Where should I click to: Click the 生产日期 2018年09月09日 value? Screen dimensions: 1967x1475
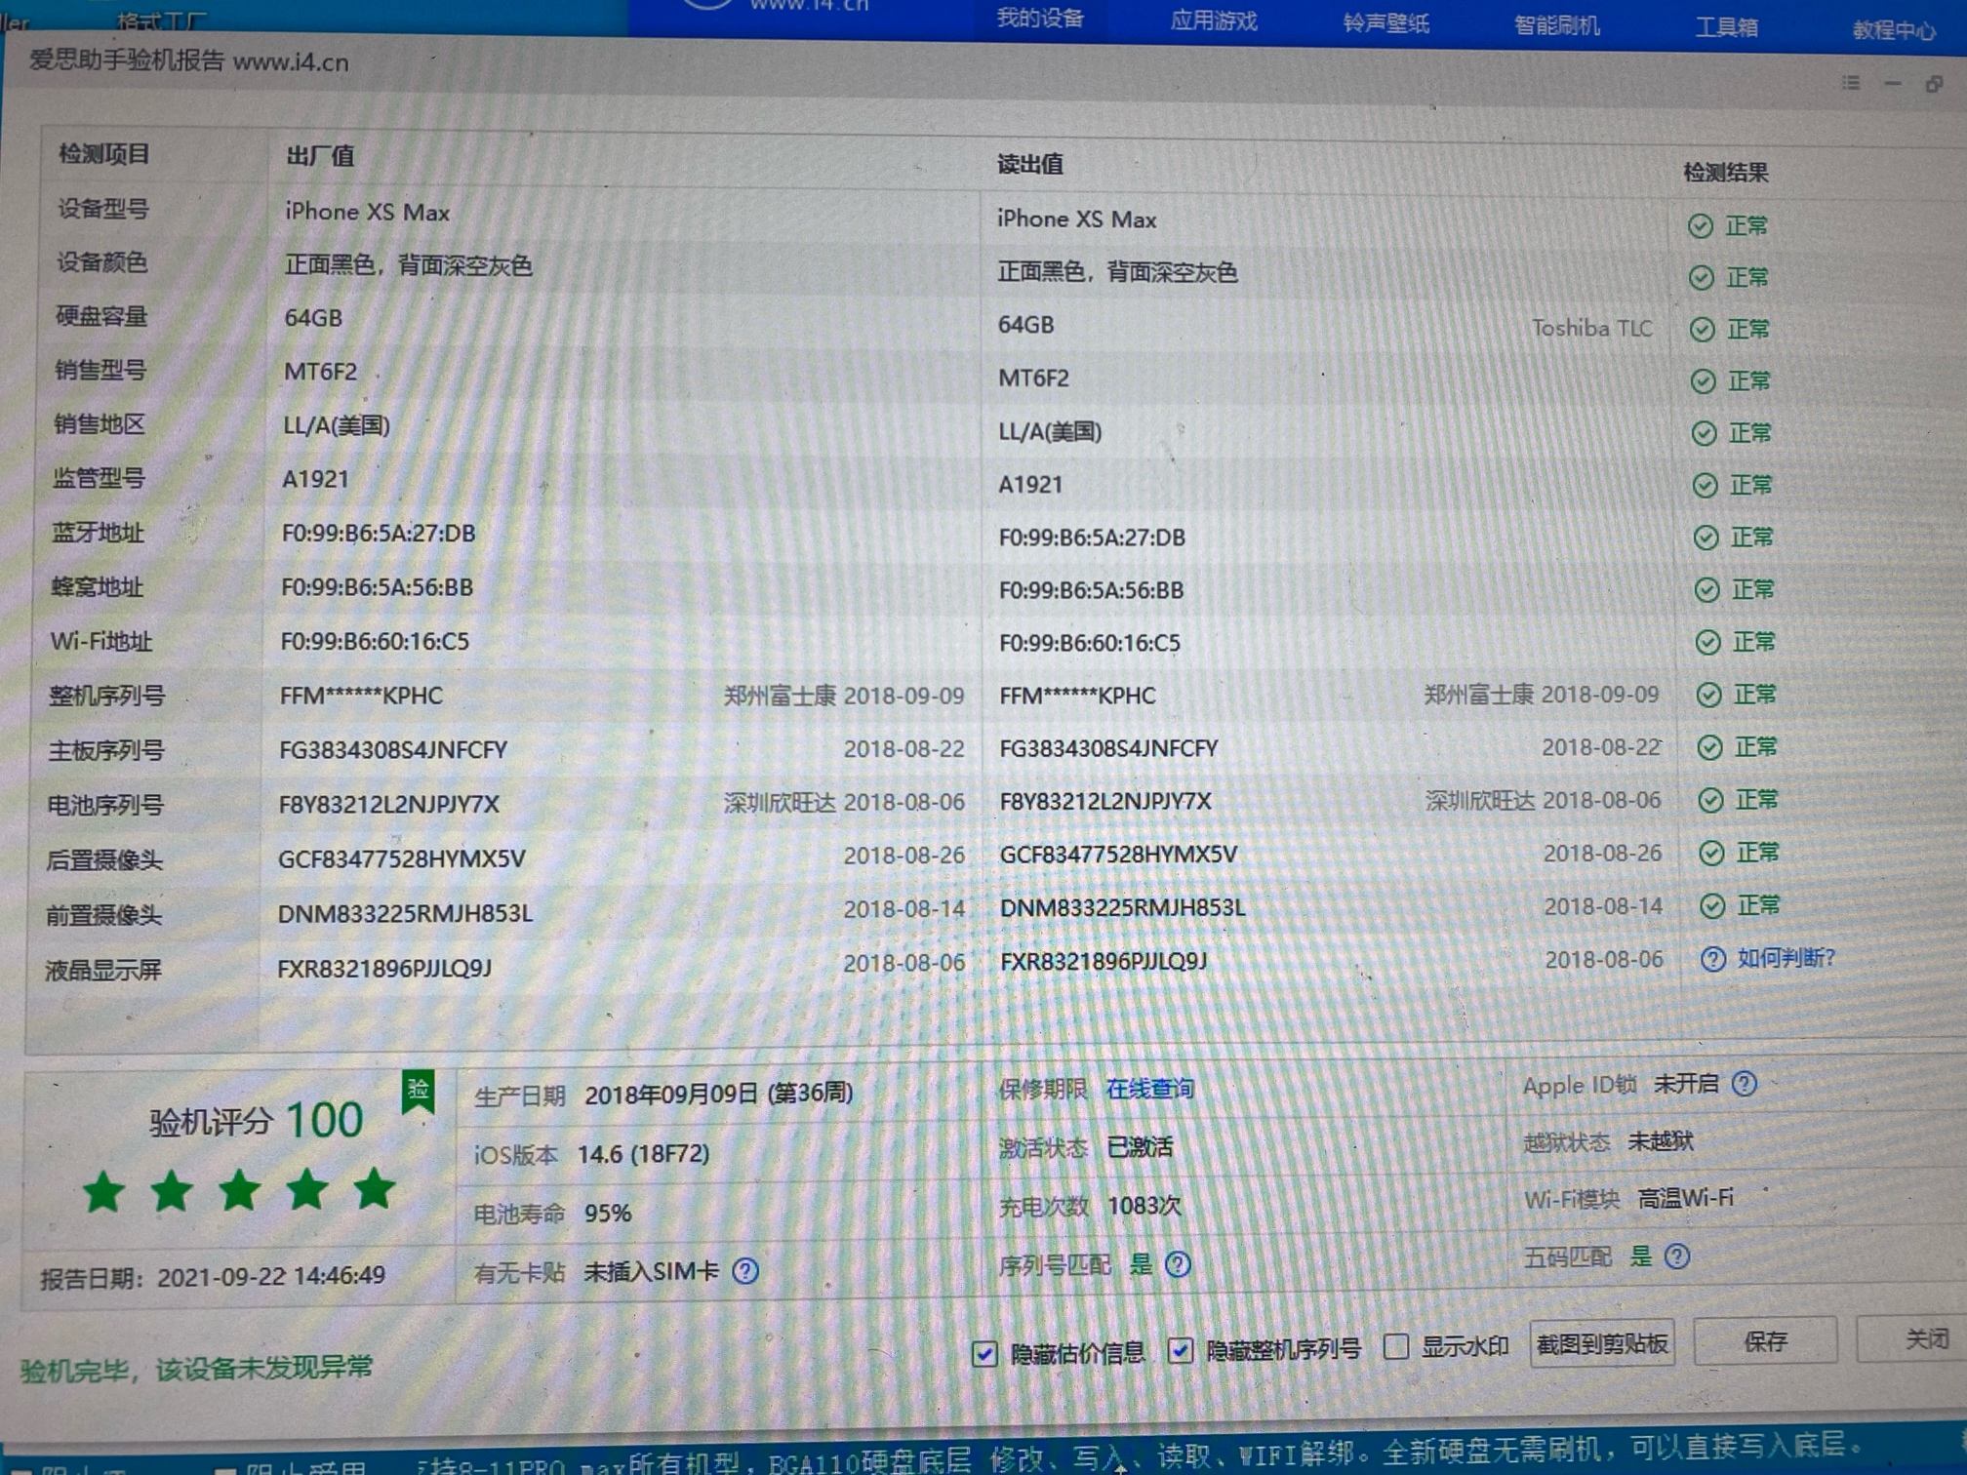pos(718,1093)
